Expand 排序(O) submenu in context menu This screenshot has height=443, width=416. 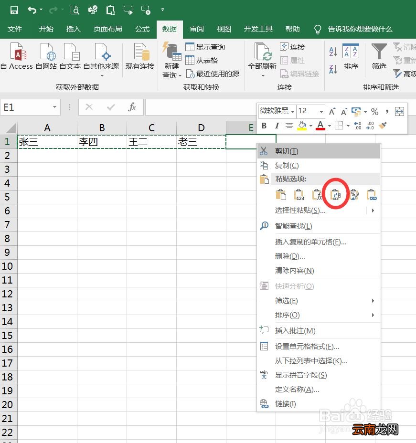[x=373, y=315]
